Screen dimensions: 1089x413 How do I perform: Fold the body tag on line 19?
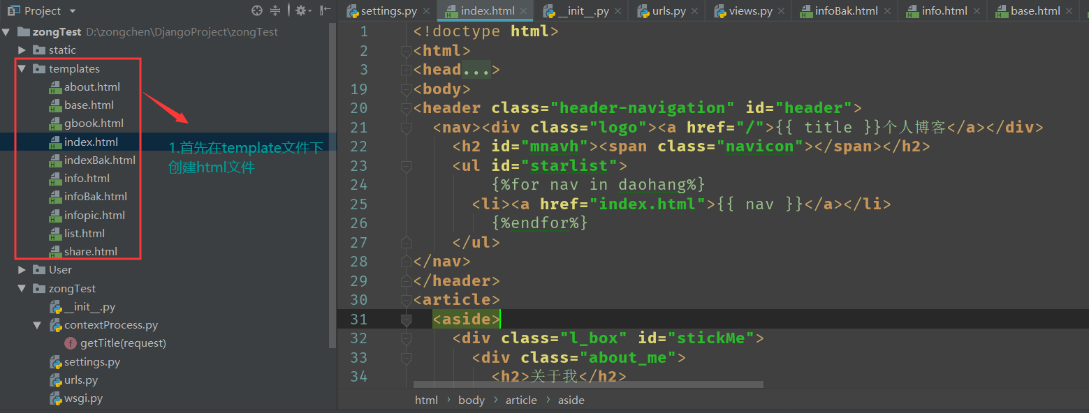click(406, 89)
